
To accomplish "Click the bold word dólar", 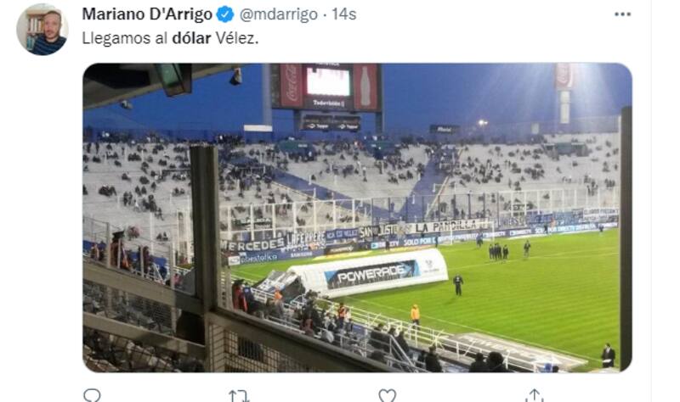I will 191,38.
